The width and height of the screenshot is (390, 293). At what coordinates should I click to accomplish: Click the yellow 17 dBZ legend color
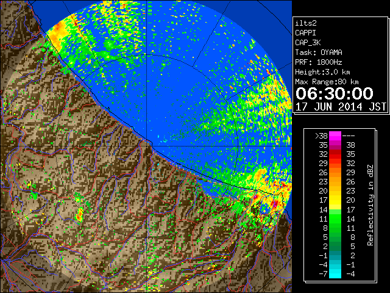pyautogui.click(x=335, y=200)
